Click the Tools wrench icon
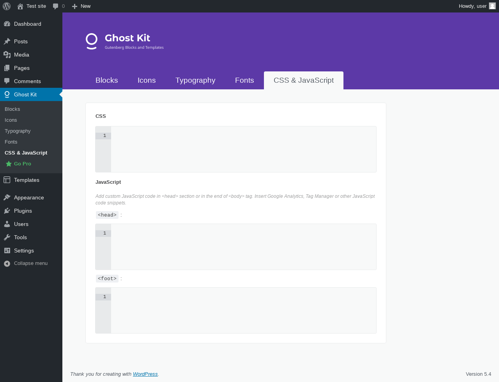 coord(7,237)
